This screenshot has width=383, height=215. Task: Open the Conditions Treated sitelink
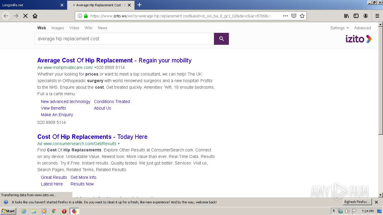click(x=112, y=102)
